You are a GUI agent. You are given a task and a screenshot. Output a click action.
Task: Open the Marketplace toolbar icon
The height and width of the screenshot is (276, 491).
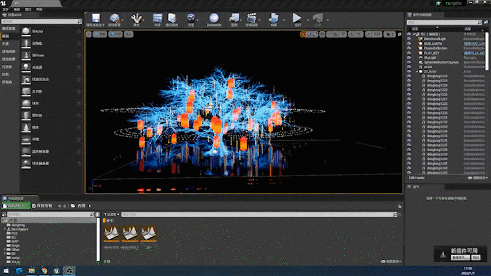coord(172,18)
